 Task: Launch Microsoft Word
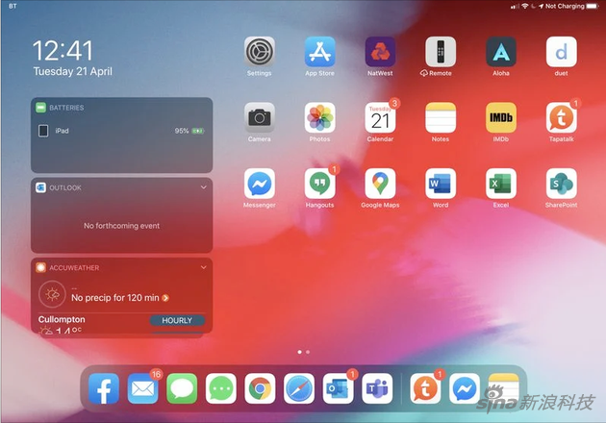click(x=441, y=184)
